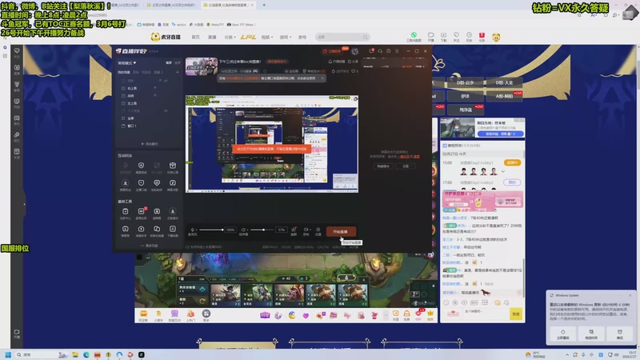This screenshot has width=640, height=360.
Task: Select the D组-人龙 stream tab
Action: click(x=505, y=83)
